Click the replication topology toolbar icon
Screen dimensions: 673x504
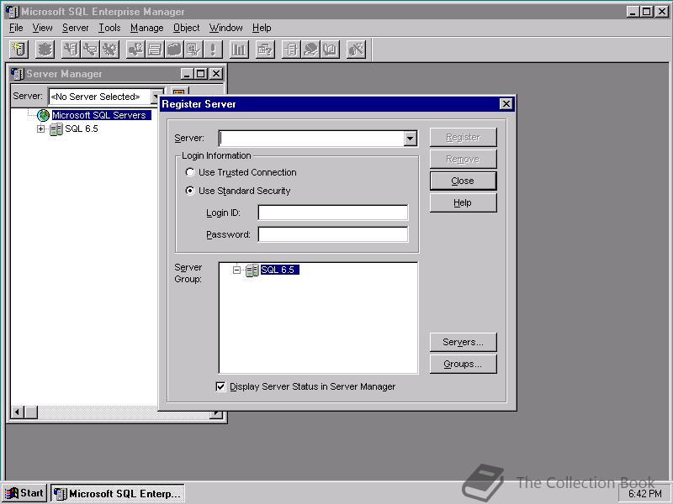click(x=291, y=50)
